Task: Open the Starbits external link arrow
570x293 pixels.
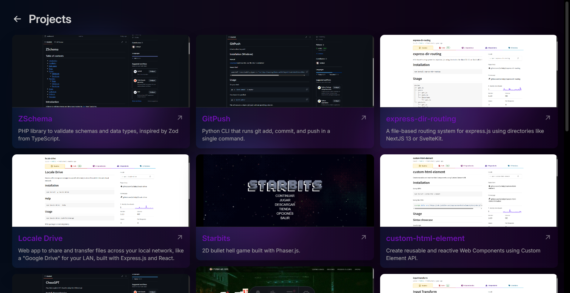Action: (364, 237)
